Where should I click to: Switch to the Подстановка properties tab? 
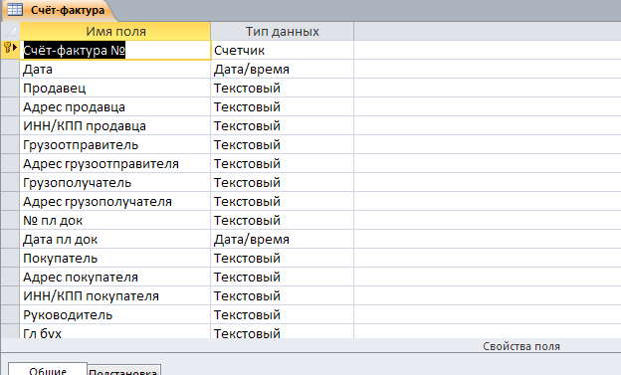[x=123, y=371]
